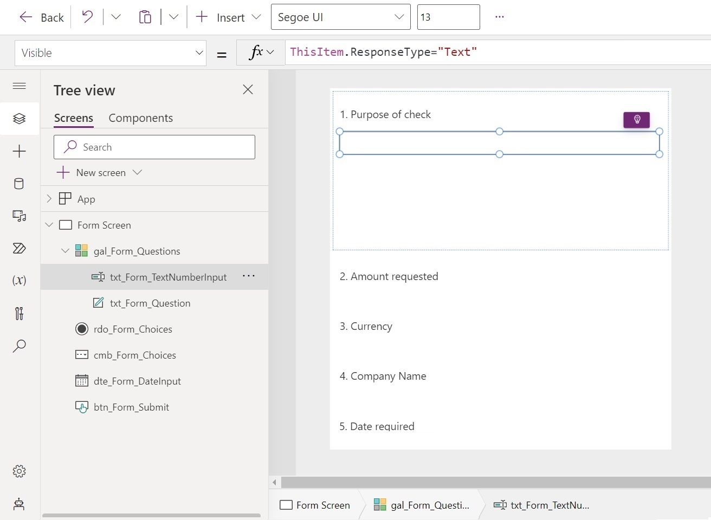Select the Screens tab
The image size is (711, 520).
(x=73, y=118)
